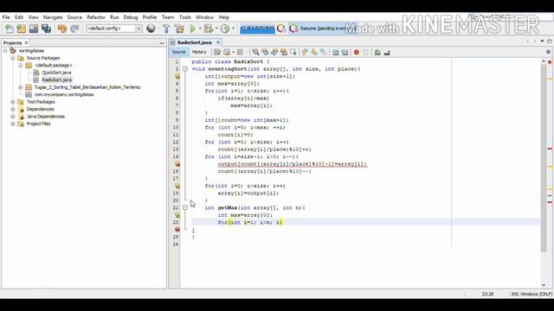The width and height of the screenshot is (554, 311).
Task: Click the garbage collection icon beside memory bar
Action: click(281, 29)
